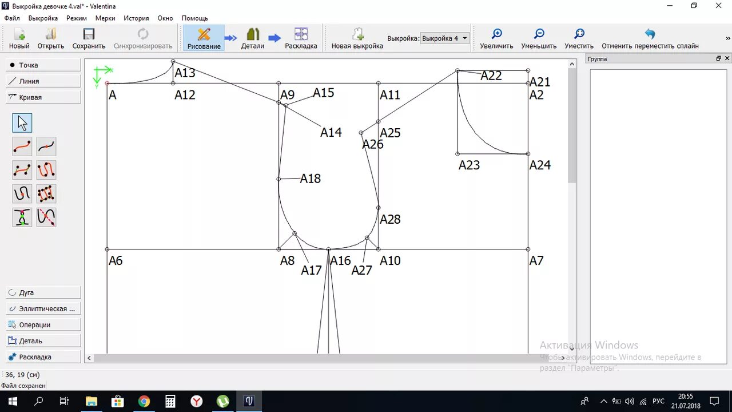Open the Окно menu

pyautogui.click(x=165, y=18)
